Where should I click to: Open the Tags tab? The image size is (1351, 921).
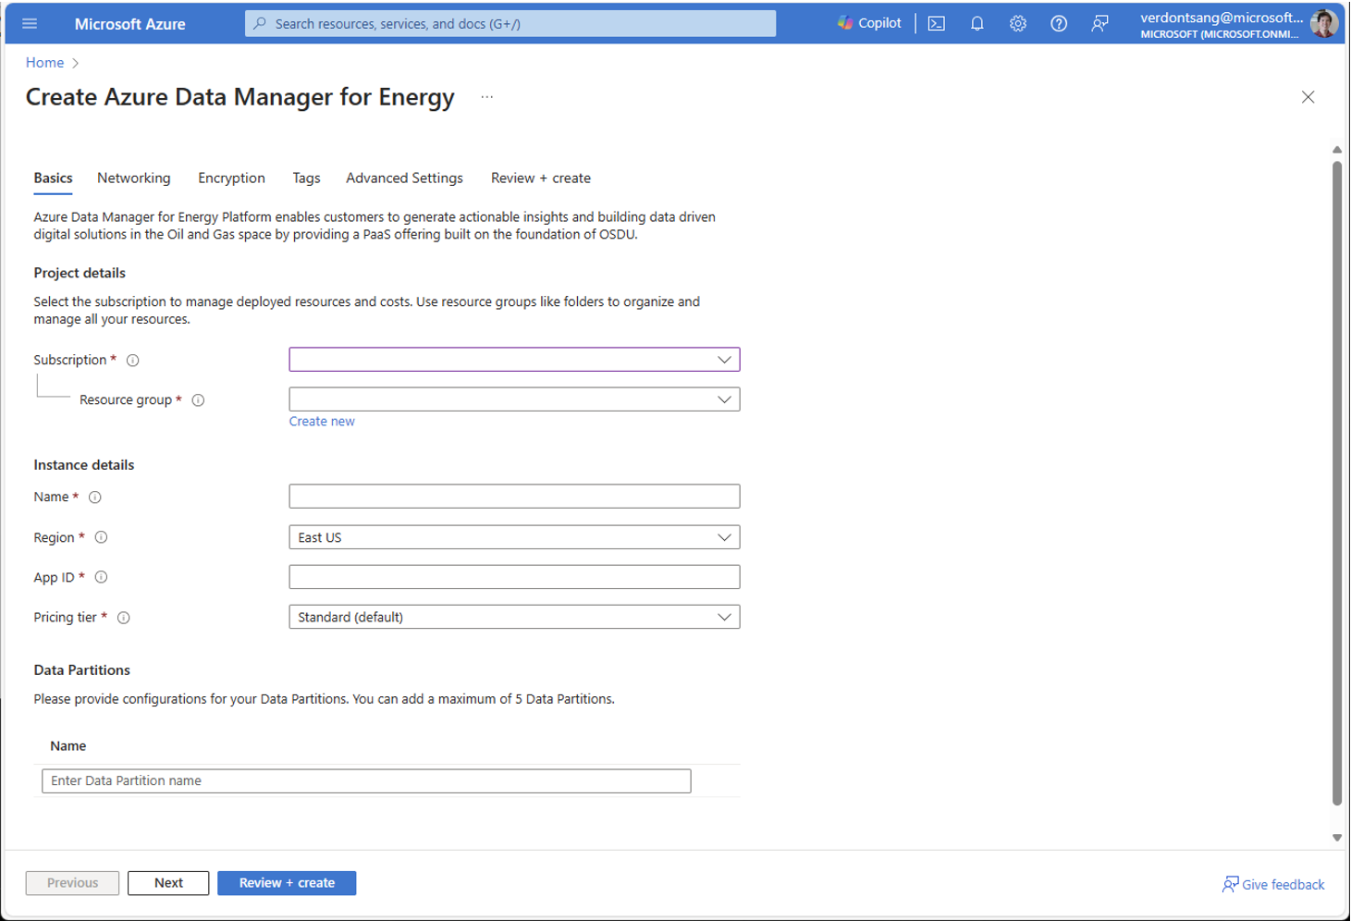[306, 178]
